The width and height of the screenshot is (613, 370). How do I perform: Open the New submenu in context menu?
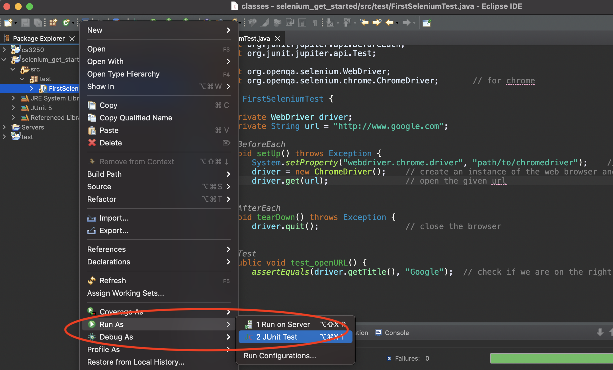tap(159, 30)
